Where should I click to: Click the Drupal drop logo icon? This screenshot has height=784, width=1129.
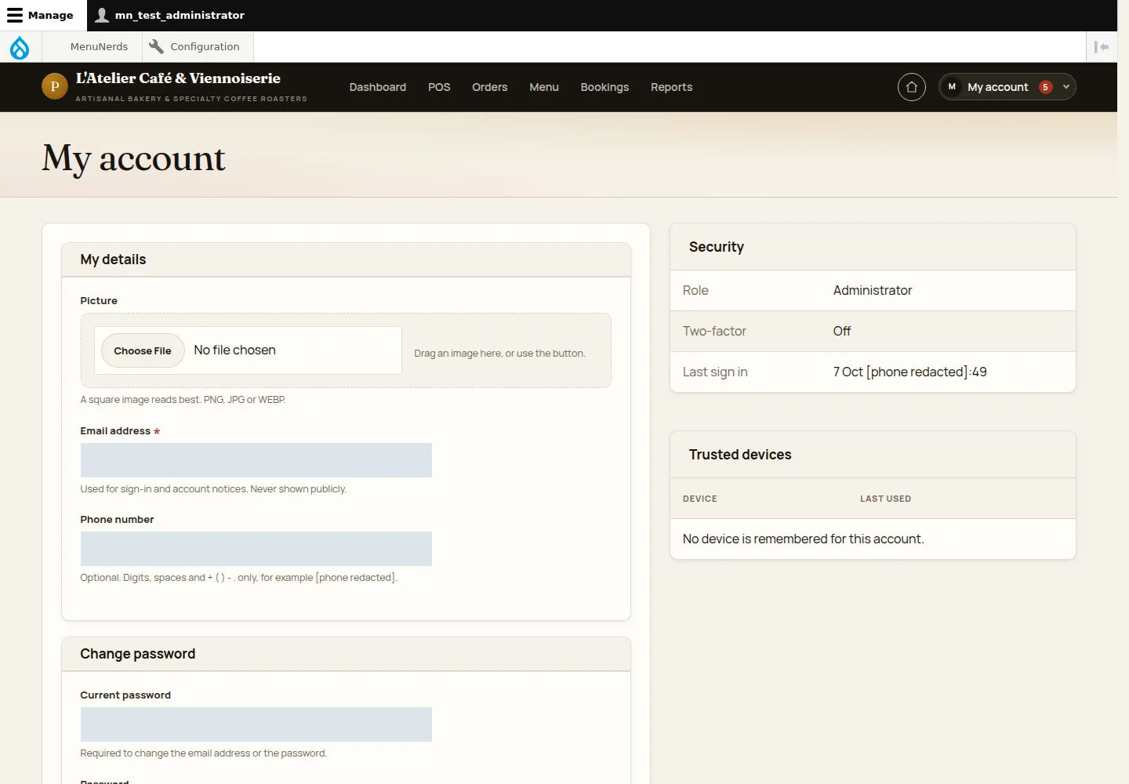[x=20, y=47]
